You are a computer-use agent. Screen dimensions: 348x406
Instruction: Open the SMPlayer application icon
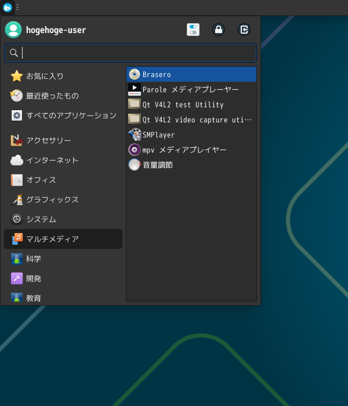[135, 135]
